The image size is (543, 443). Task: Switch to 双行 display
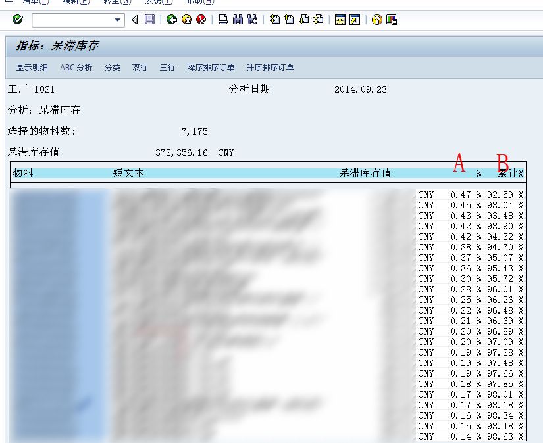coord(140,68)
